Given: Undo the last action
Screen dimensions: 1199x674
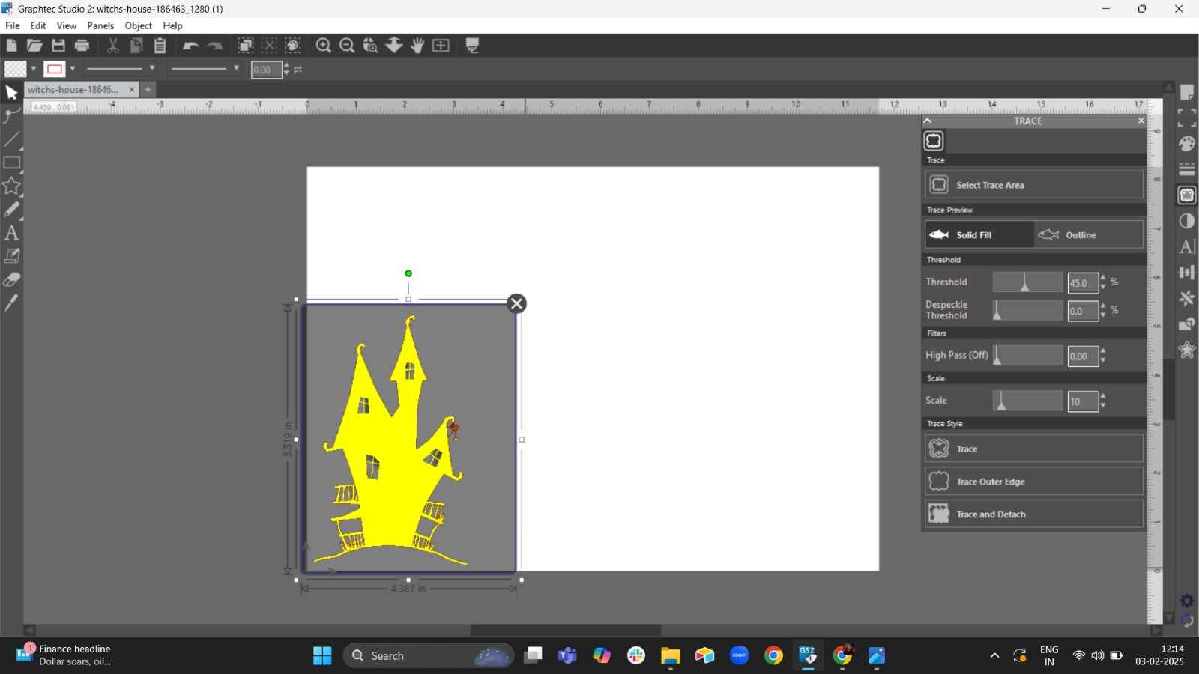Looking at the screenshot, I should [x=191, y=46].
